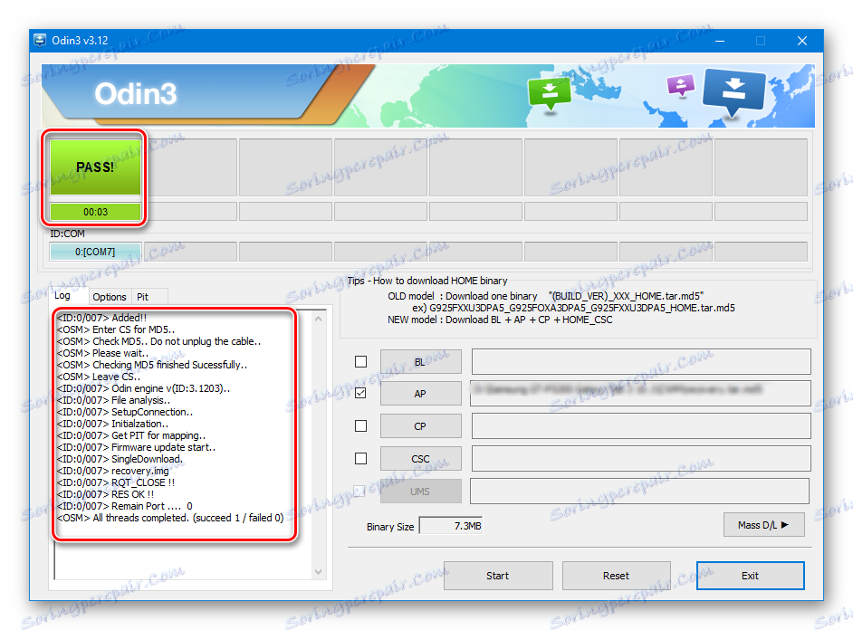Open the Pit tab
Image resolution: width=853 pixels, height=630 pixels.
(x=142, y=297)
